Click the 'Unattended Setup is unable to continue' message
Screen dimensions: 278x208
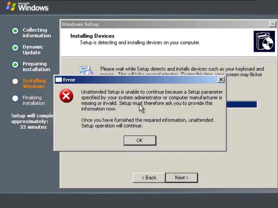click(x=152, y=100)
